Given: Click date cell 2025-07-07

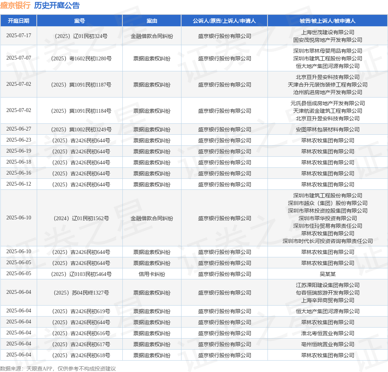Looking at the screenshot, I should pos(19,58).
